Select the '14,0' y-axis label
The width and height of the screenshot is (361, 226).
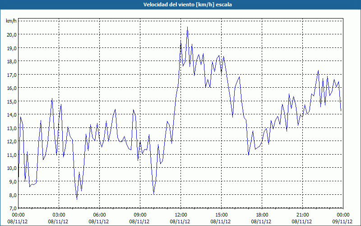(x=12, y=115)
